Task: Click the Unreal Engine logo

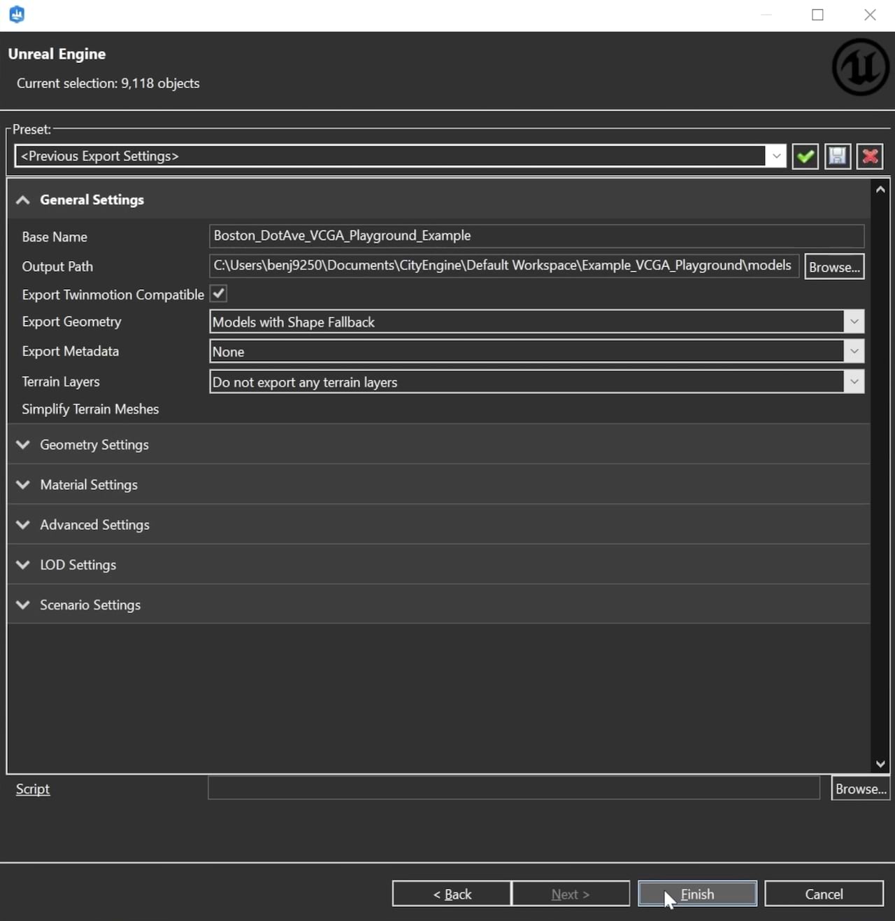Action: pos(861,67)
